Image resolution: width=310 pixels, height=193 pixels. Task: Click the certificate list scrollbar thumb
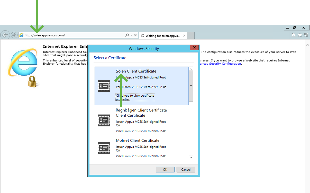coord(191,86)
